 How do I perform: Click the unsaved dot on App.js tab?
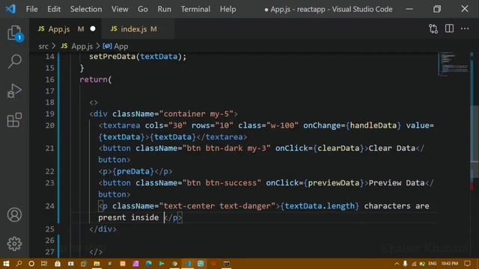pos(93,29)
